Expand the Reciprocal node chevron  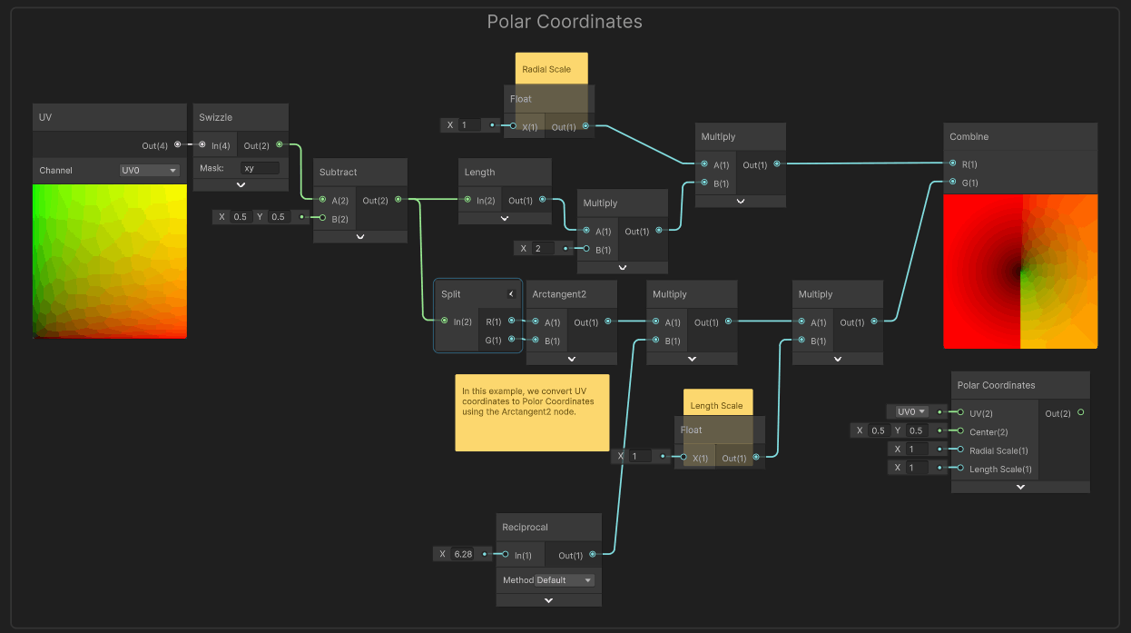click(549, 600)
